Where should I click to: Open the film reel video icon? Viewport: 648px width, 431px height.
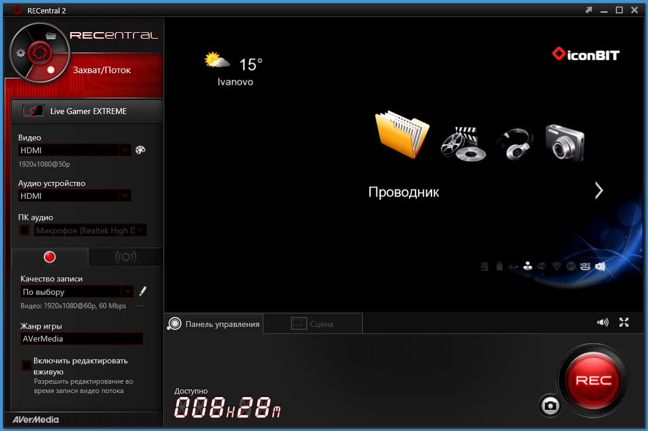point(464,144)
